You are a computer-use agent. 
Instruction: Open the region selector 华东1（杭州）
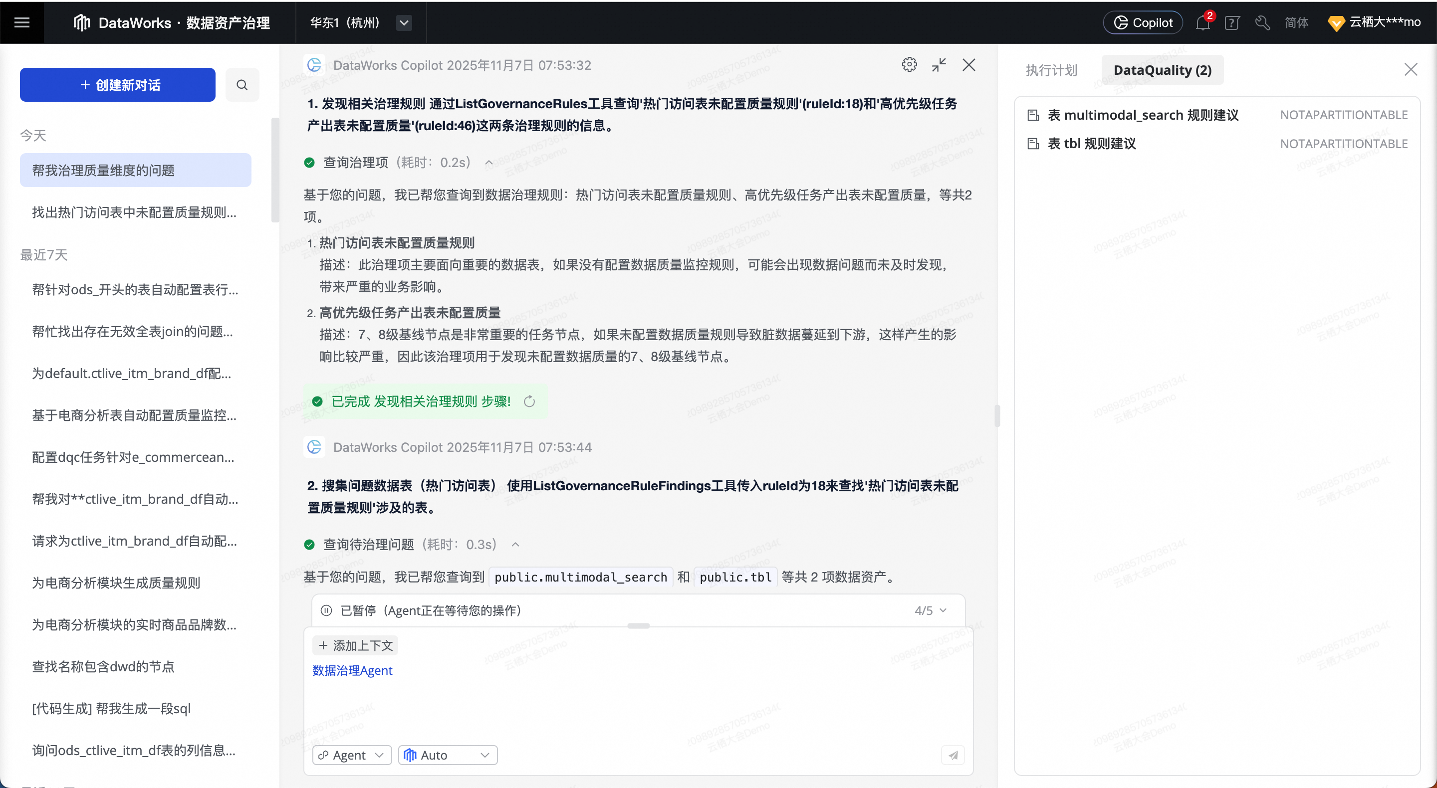coord(360,23)
